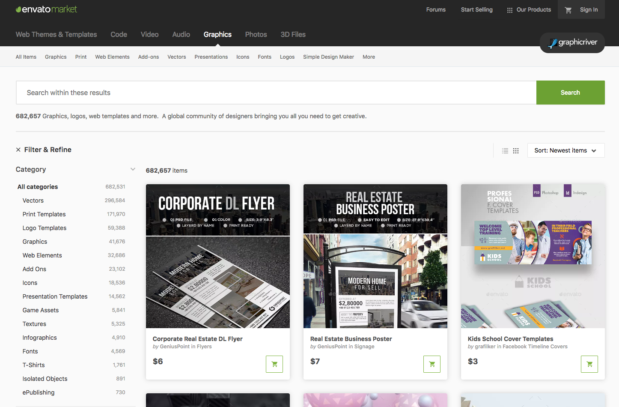Screen dimensions: 619x407
Task: Open the 3D Files tab
Action: [293, 34]
